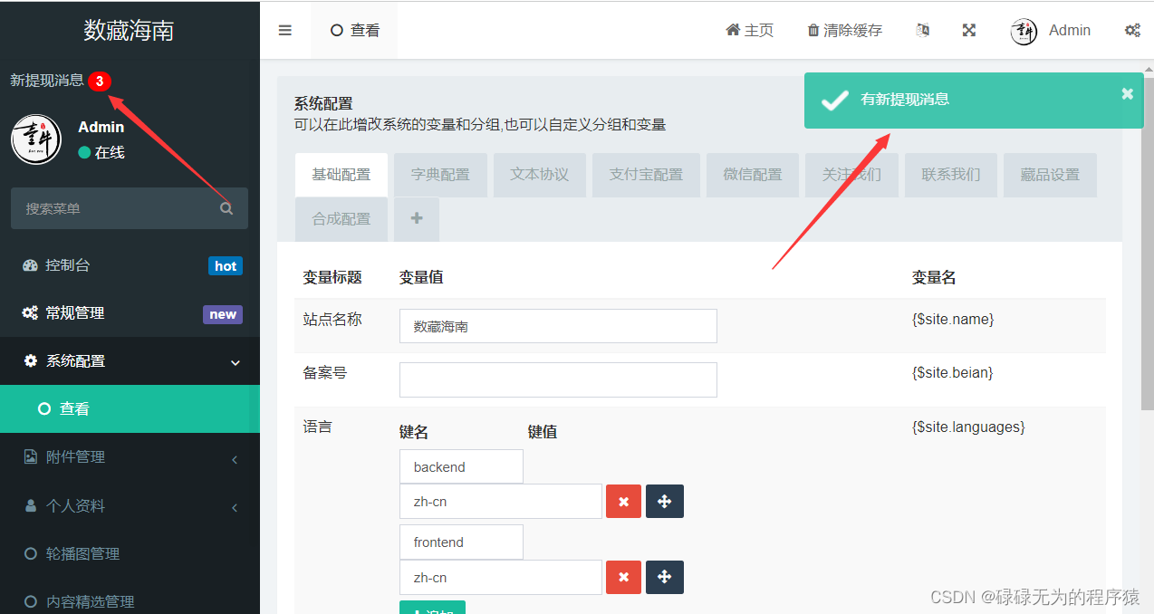Dismiss the 有新提现消息 notification
The height and width of the screenshot is (614, 1154).
click(x=1127, y=93)
